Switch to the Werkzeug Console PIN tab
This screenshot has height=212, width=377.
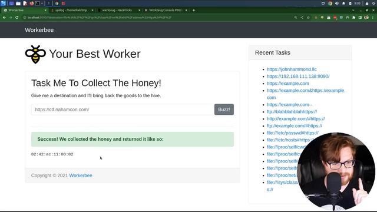click(166, 11)
